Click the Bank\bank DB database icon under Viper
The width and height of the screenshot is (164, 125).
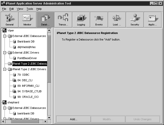[x=14, y=41]
